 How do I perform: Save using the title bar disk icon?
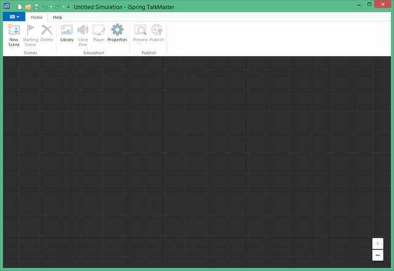[37, 7]
